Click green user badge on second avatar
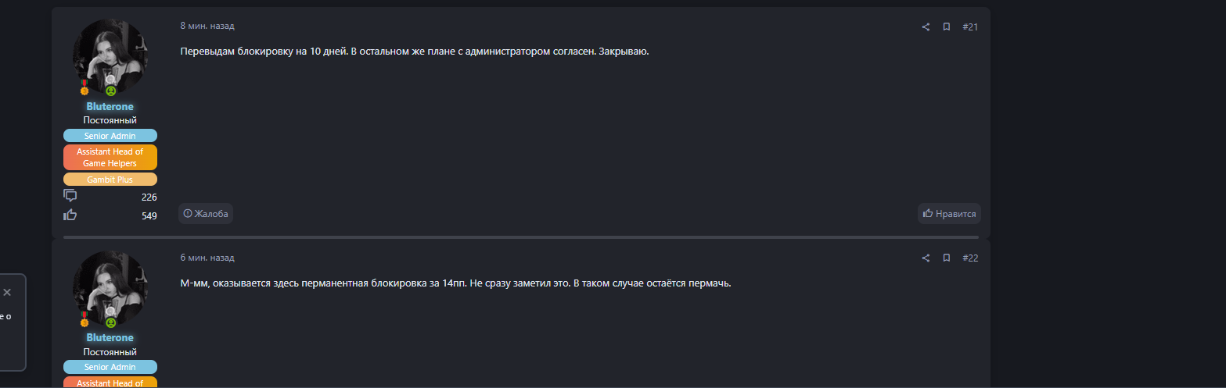Screen dimensions: 1226x388 click(x=110, y=322)
